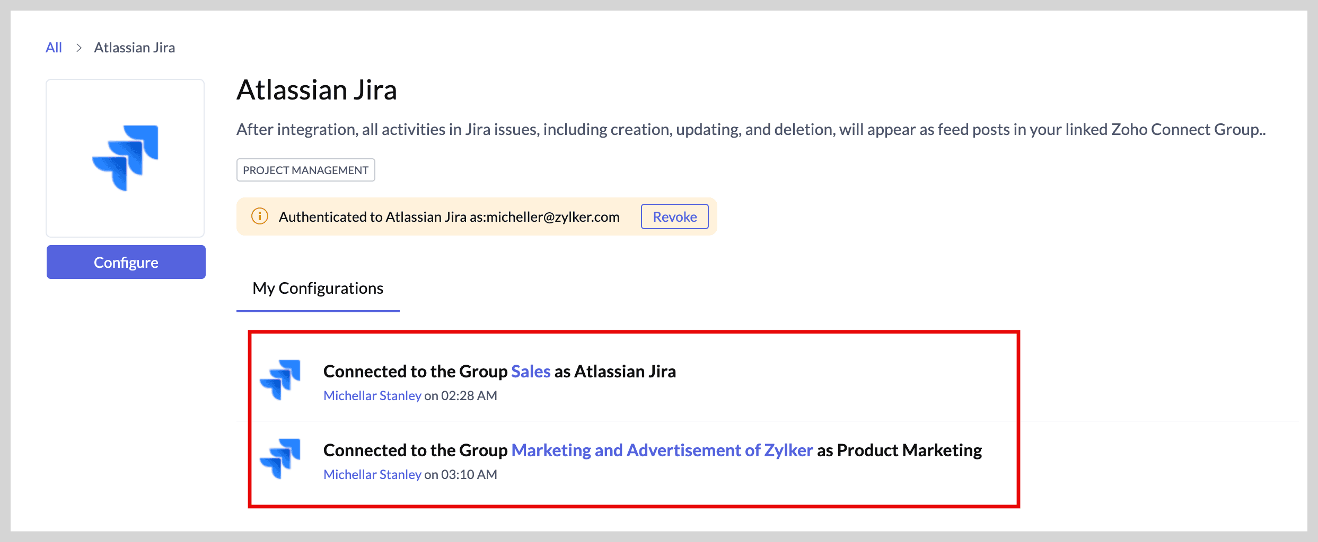This screenshot has height=542, width=1318.
Task: Open Michellar Stanley profile under Sales configuration
Action: tap(372, 396)
